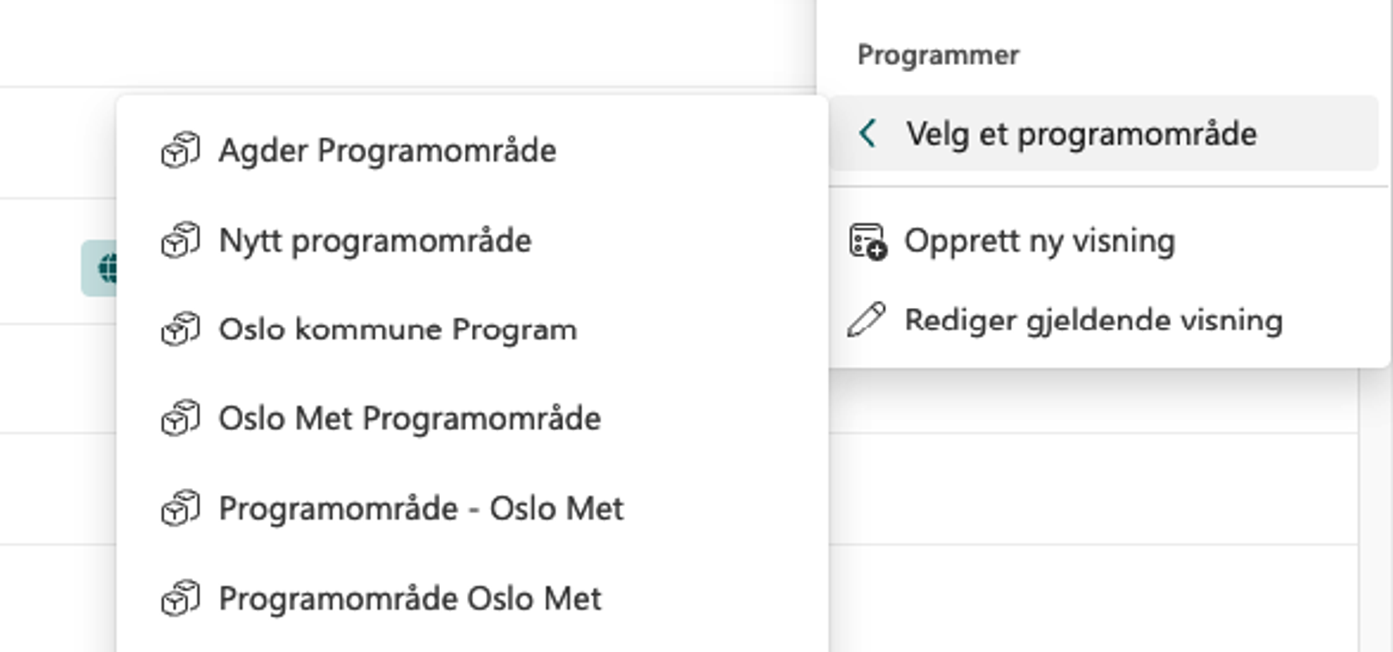The image size is (1393, 652).
Task: Click the cube icon beside Agder Programområde
Action: (x=181, y=150)
